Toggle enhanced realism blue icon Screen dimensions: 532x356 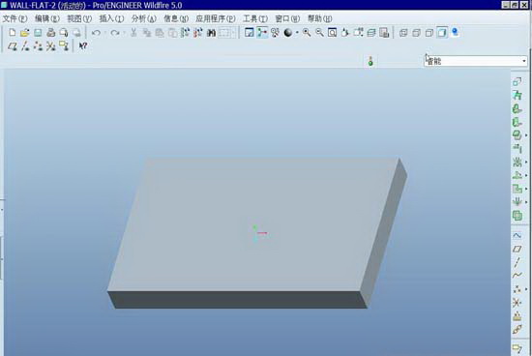coord(455,33)
